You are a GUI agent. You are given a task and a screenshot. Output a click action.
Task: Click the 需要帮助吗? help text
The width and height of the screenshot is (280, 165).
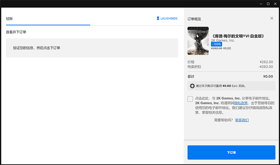point(224,120)
